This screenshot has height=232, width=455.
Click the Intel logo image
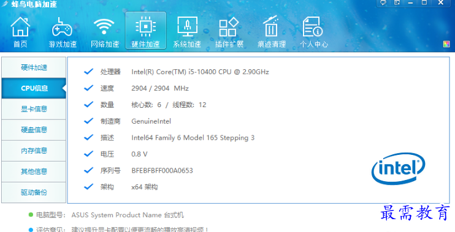(x=398, y=168)
